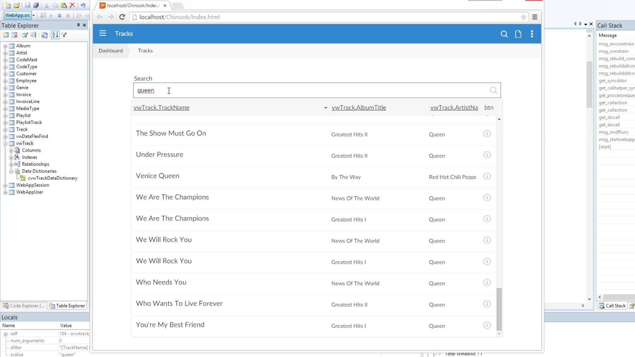The height and width of the screenshot is (357, 635).
Task: Click the filter funnel icon in Table Explorer
Action: click(x=64, y=35)
